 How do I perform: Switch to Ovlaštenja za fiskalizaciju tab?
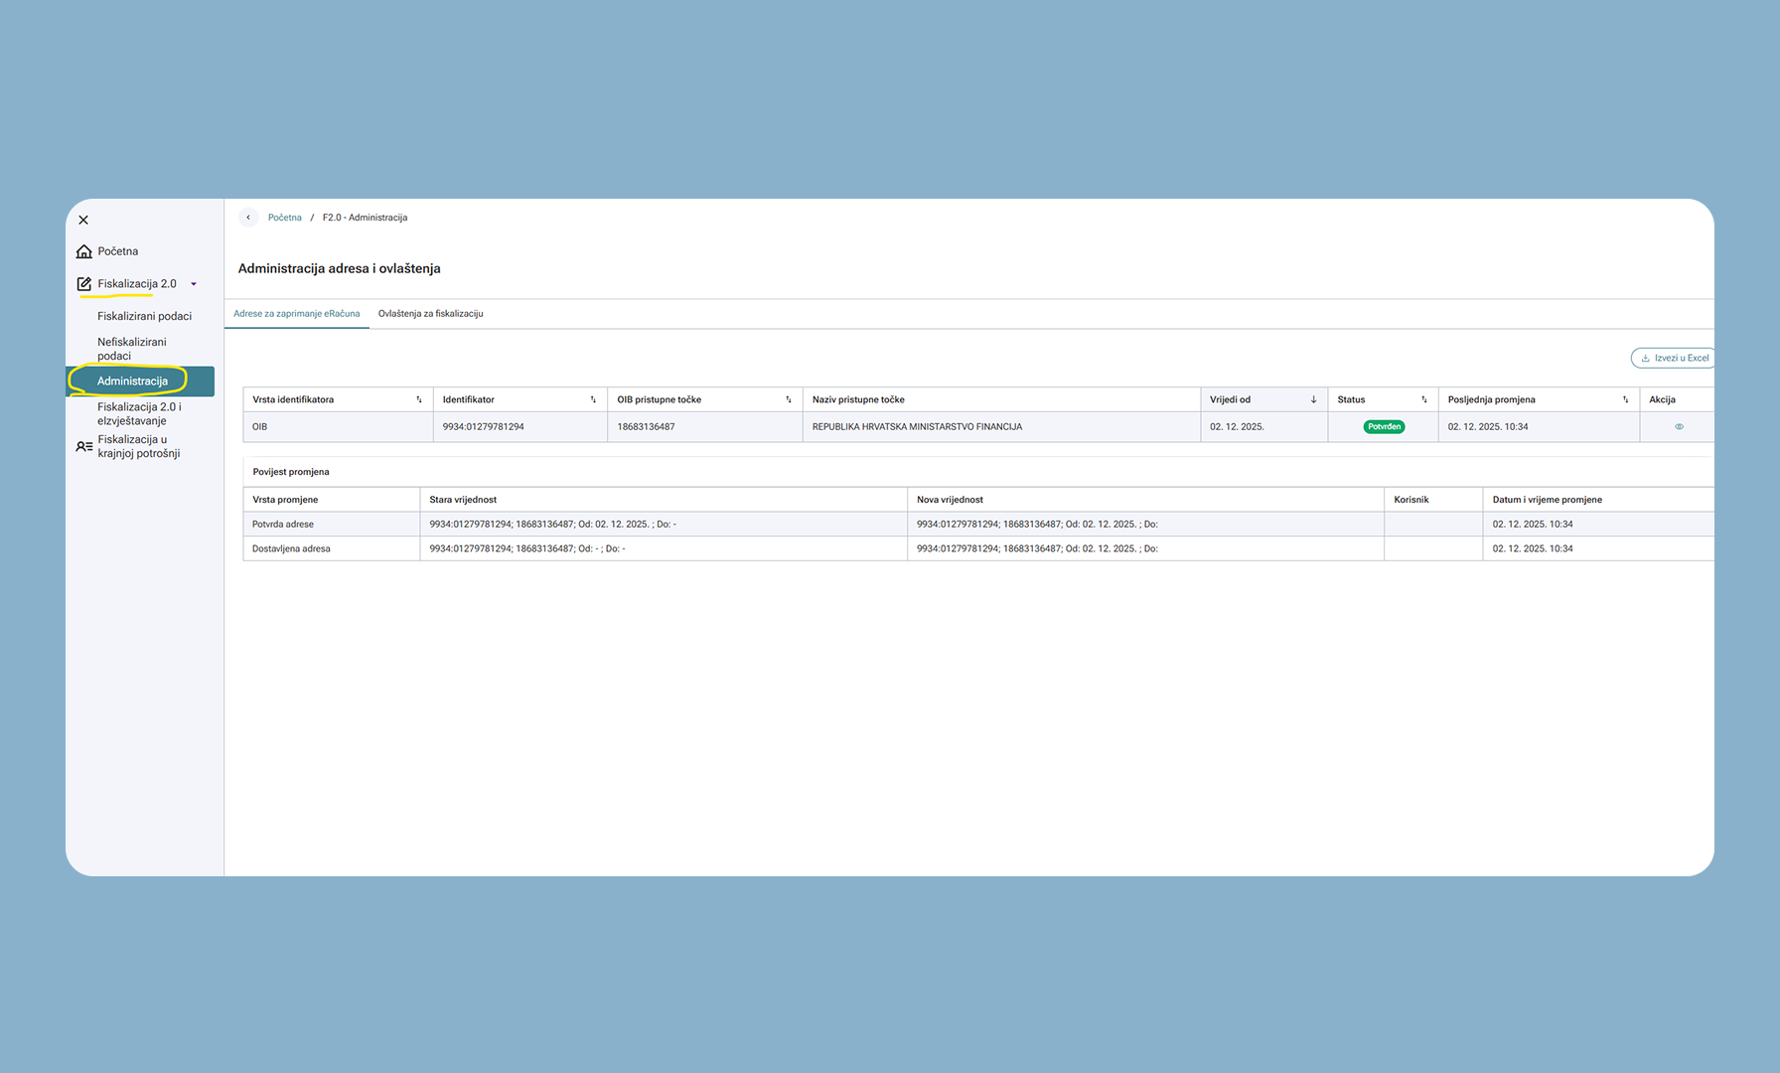point(430,314)
